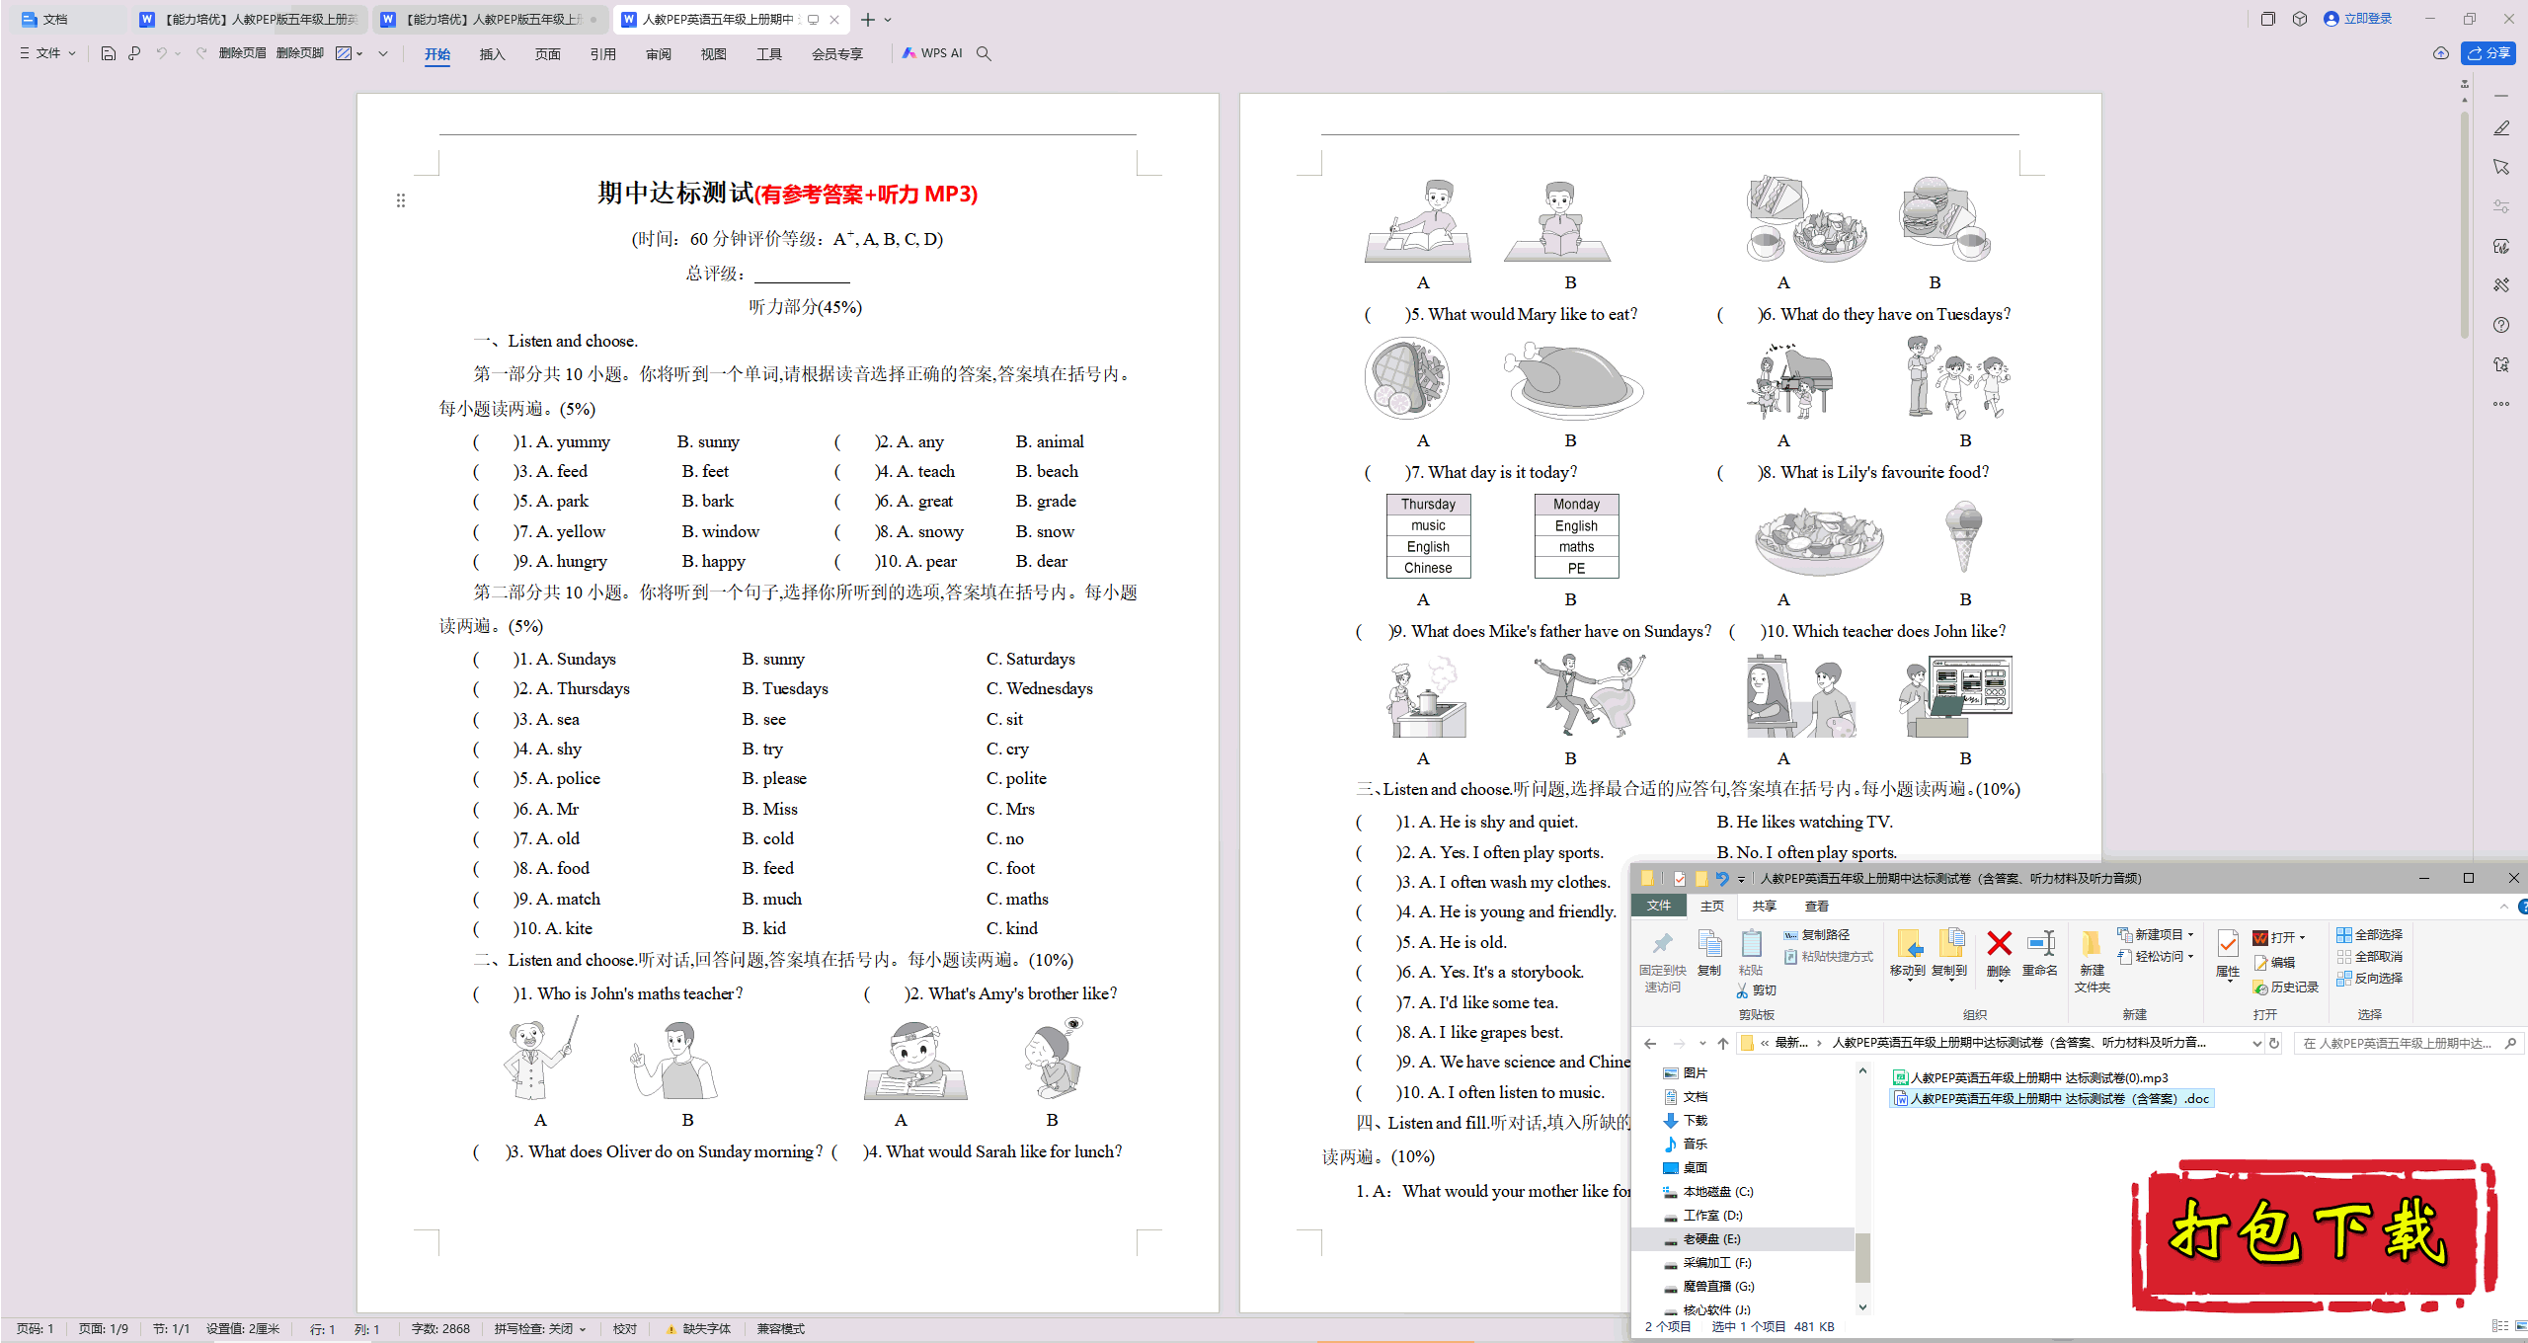This screenshot has height=1343, width=2528.
Task: Click 全部选择 in Explorer ribbon
Action: (x=2369, y=935)
